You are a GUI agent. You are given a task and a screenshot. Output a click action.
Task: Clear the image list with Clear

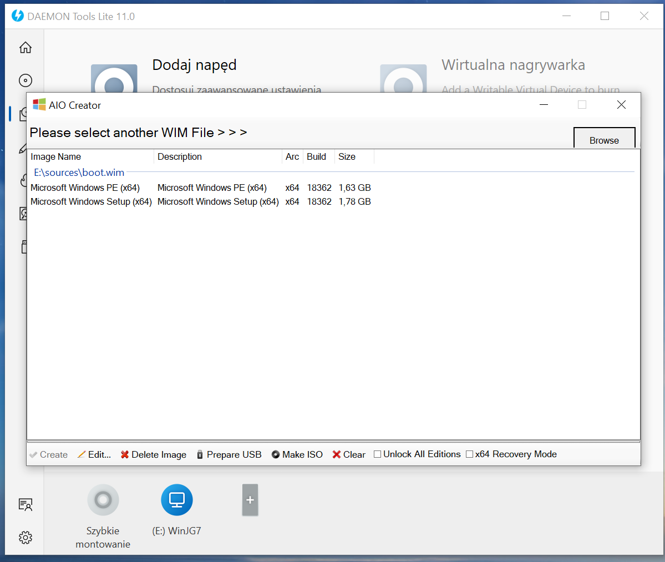[349, 455]
